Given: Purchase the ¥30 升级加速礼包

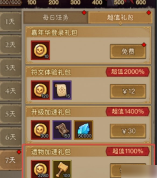Looking at the screenshot, I should tap(128, 131).
